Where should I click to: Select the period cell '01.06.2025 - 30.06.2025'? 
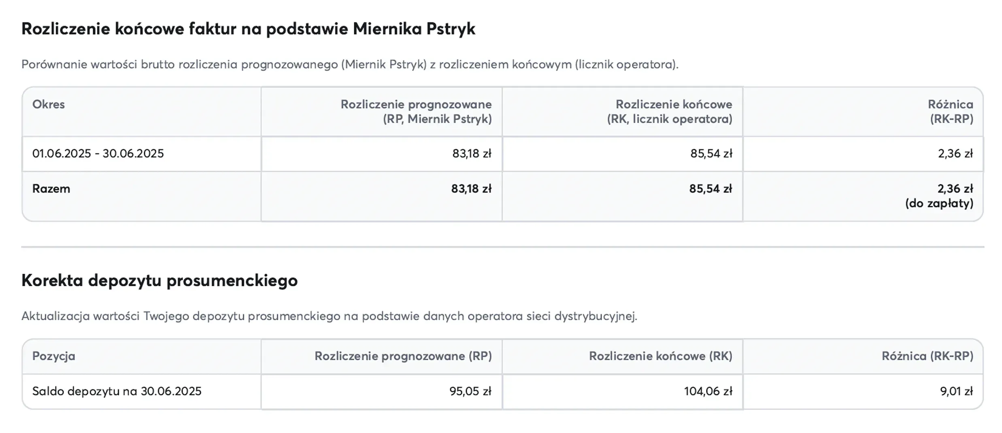98,154
